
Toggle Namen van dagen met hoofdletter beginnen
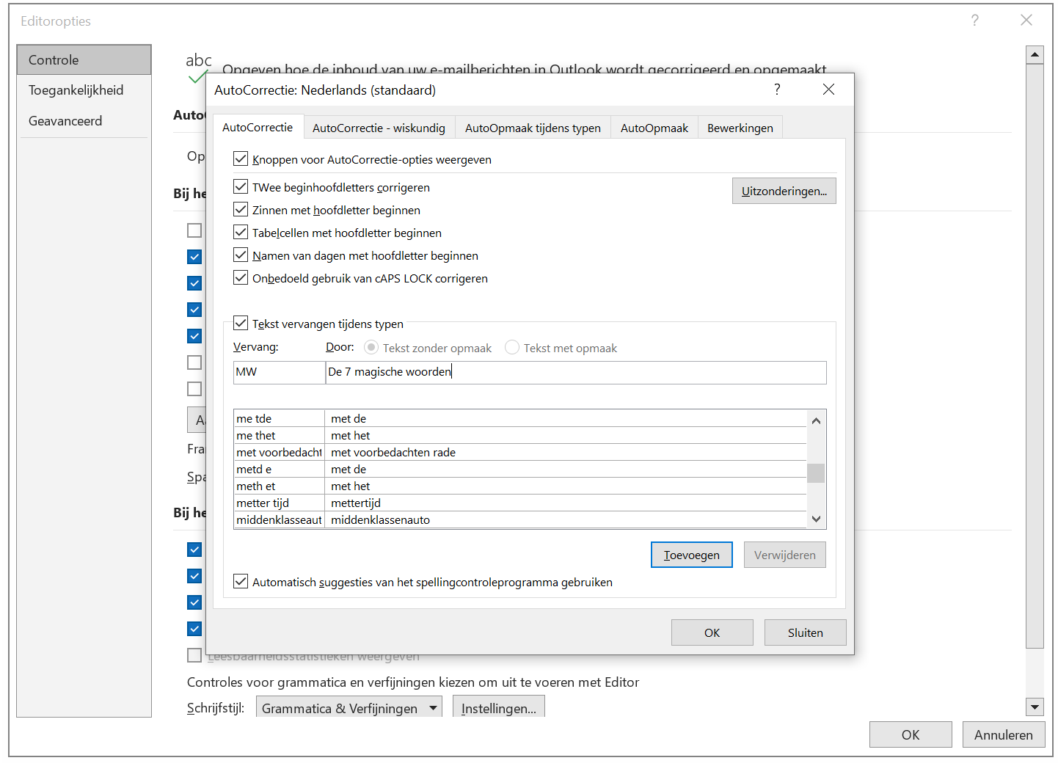pos(241,255)
